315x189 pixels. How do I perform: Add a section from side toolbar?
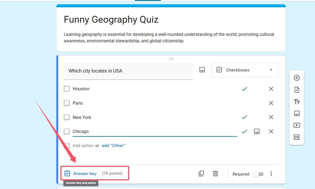[297, 137]
